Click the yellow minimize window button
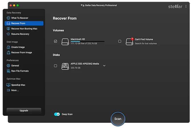This screenshot has height=130, width=191. 14,5
